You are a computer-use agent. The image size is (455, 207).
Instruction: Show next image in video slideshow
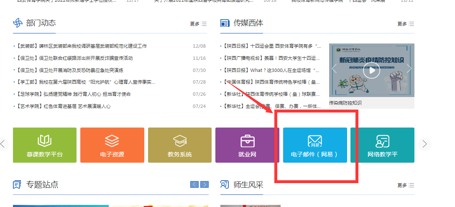[409, 68]
